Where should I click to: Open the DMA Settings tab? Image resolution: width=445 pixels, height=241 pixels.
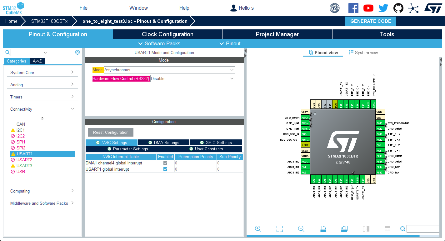coord(164,143)
